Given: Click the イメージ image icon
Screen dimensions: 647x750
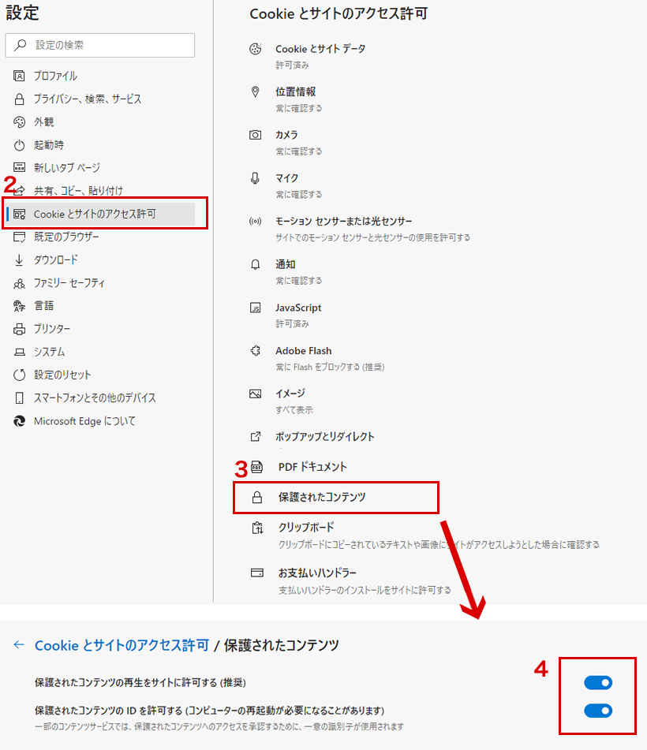Looking at the screenshot, I should [x=255, y=394].
